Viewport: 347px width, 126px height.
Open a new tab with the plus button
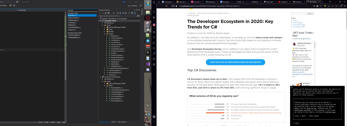click(x=323, y=2)
